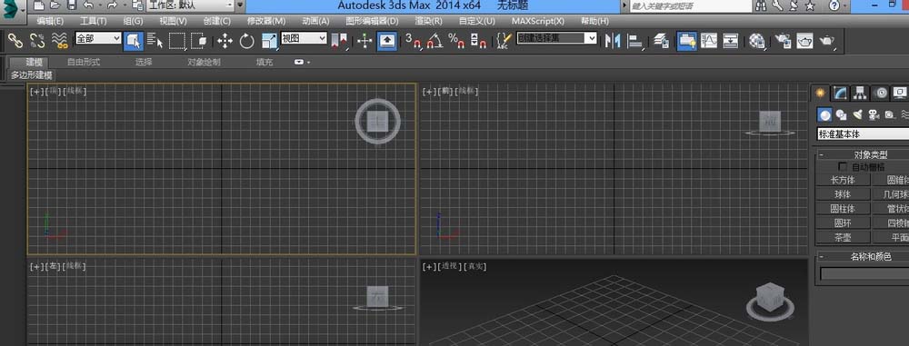This screenshot has width=909, height=346.
Task: Click the 球体 sphere primitive button
Action: coord(843,194)
